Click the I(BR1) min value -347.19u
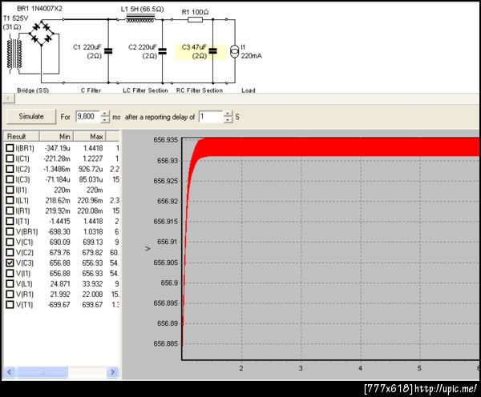Image resolution: width=481 pixels, height=397 pixels. pyautogui.click(x=58, y=148)
